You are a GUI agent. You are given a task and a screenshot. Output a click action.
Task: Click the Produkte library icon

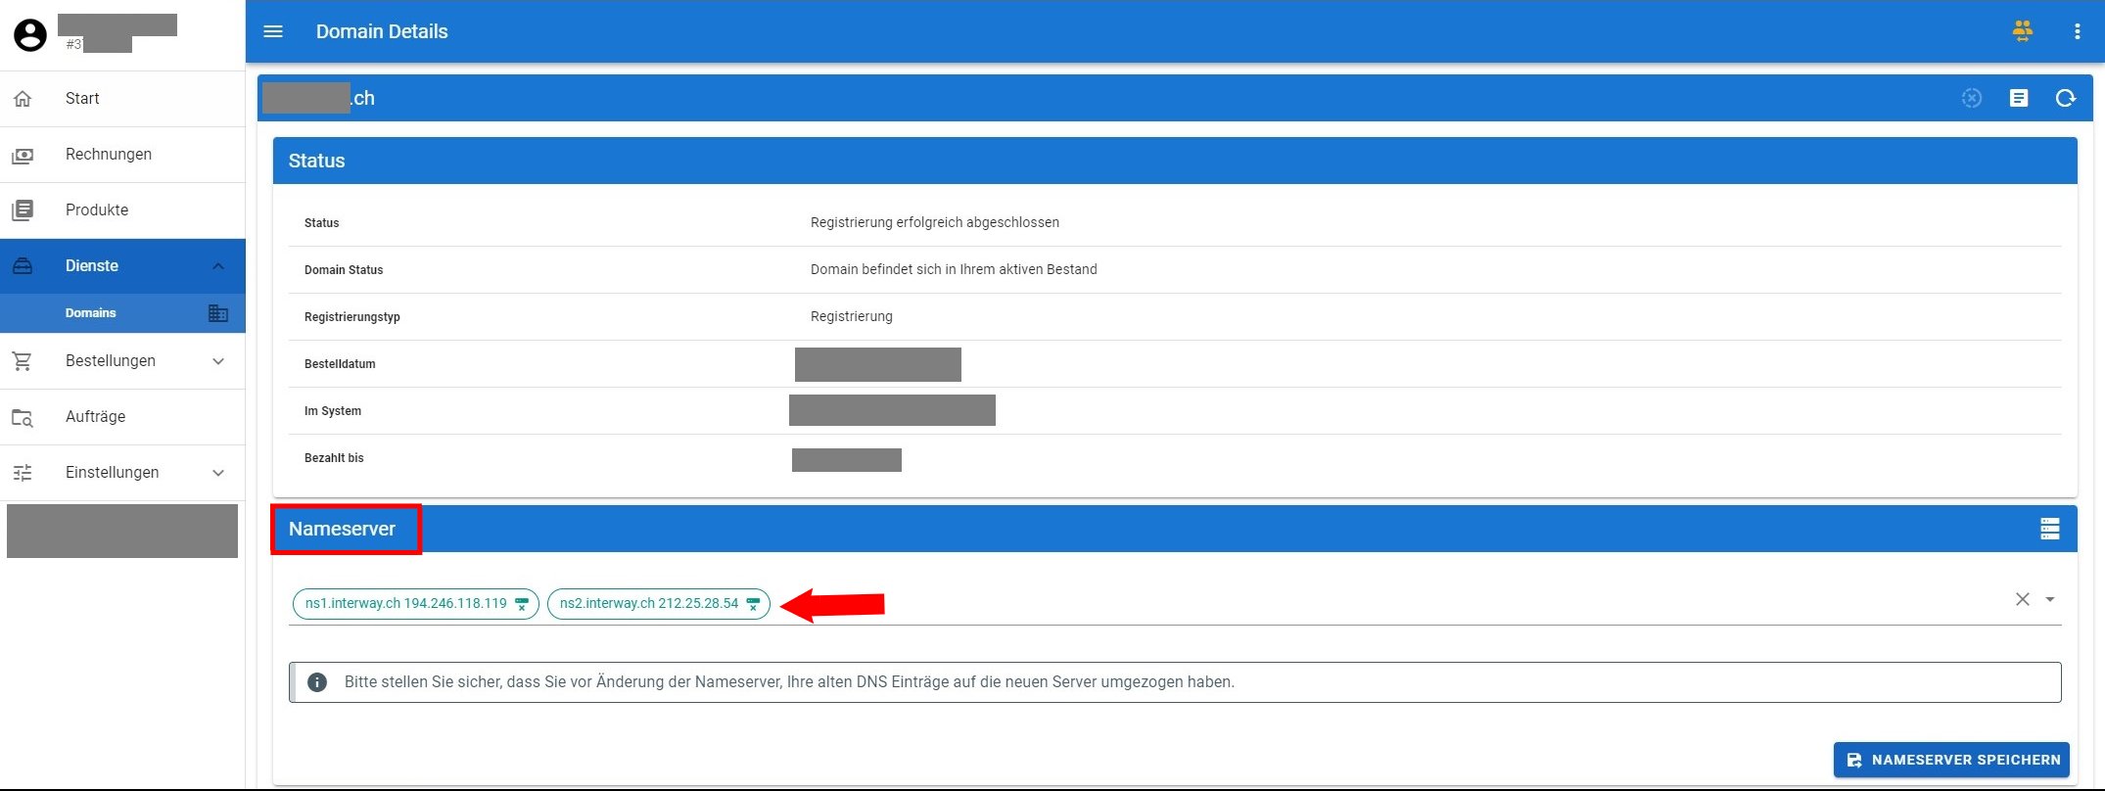click(x=23, y=210)
